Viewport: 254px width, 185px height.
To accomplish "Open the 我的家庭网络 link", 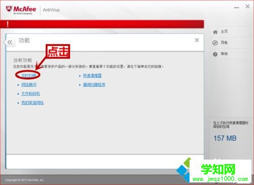I will (33, 103).
